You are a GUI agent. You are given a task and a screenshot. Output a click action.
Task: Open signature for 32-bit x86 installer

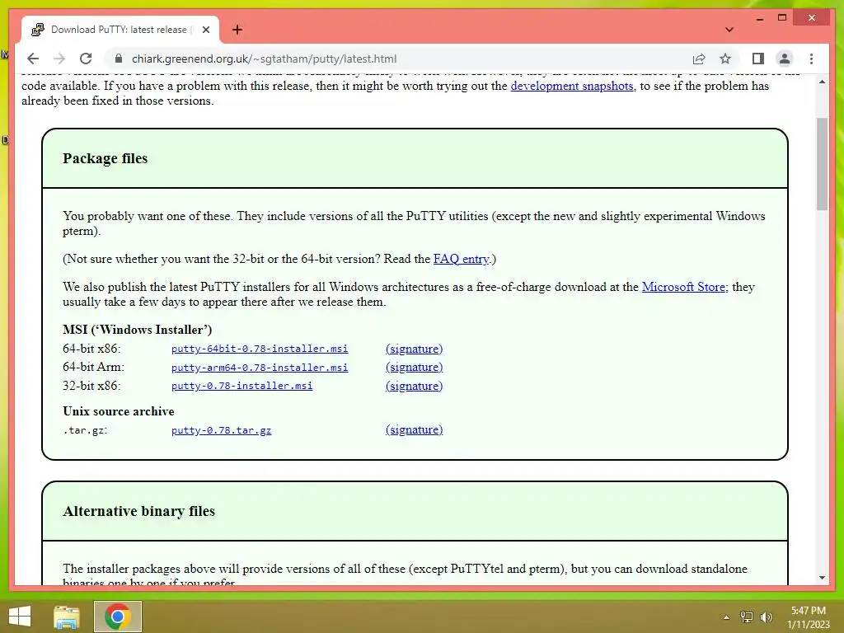(x=414, y=386)
